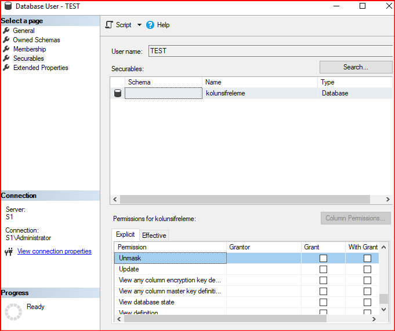Switch to the Effective tab

154,235
